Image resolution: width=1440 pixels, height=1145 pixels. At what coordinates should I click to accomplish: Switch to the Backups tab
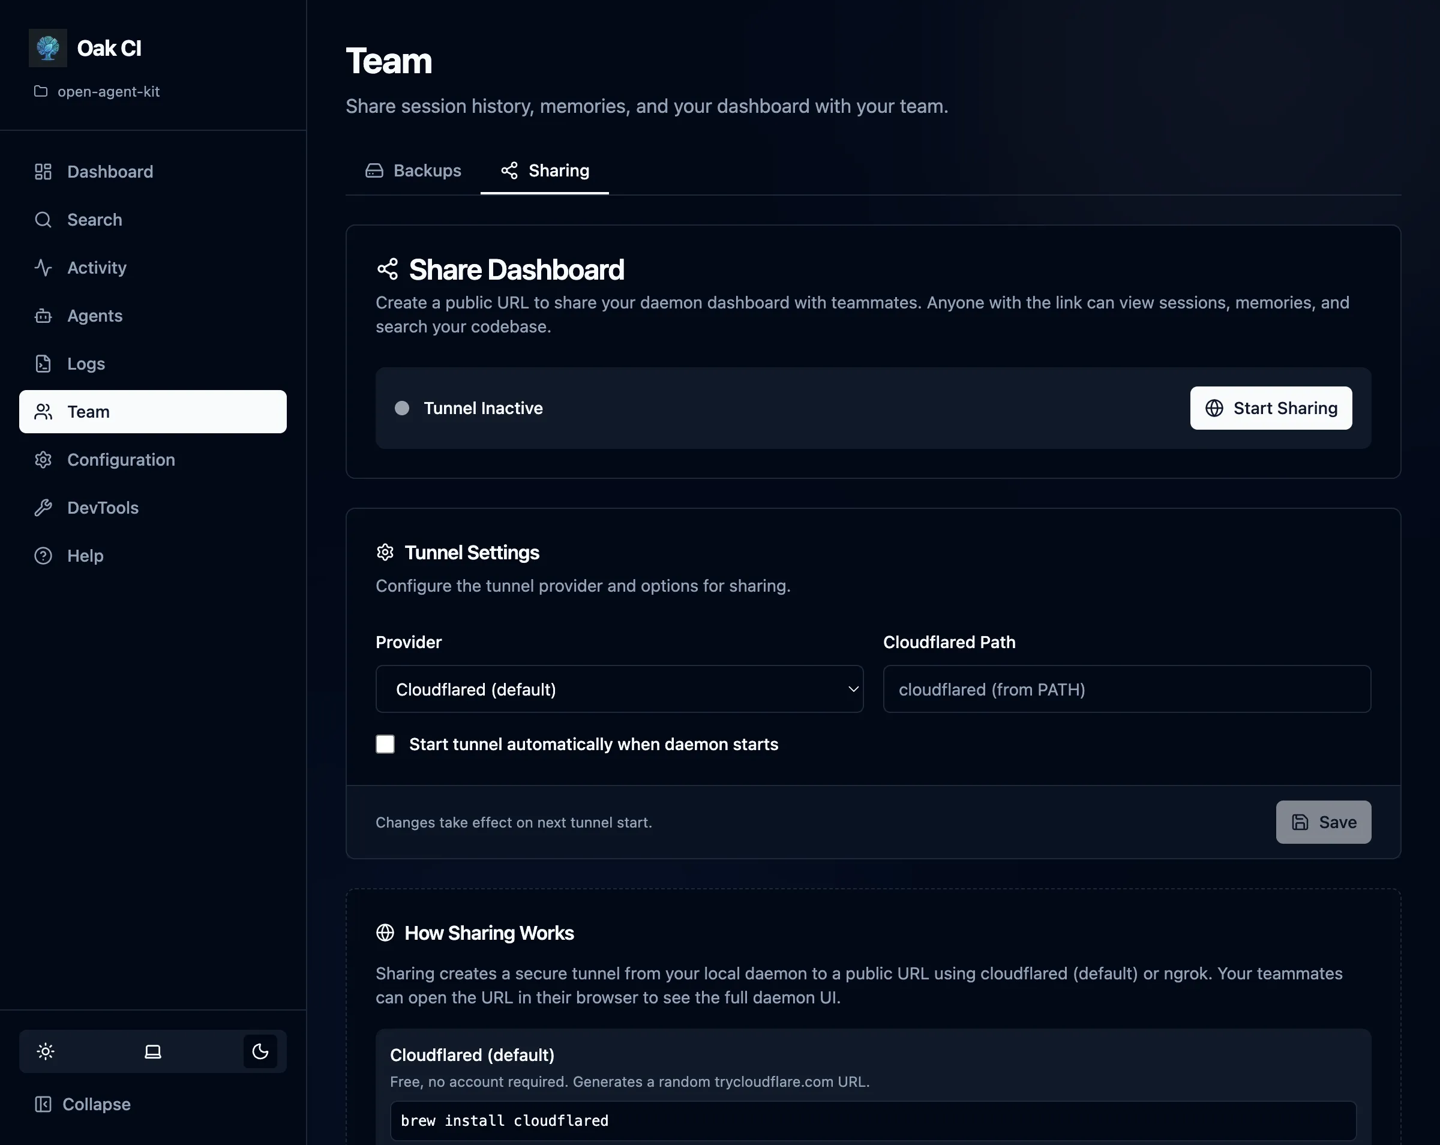point(413,170)
